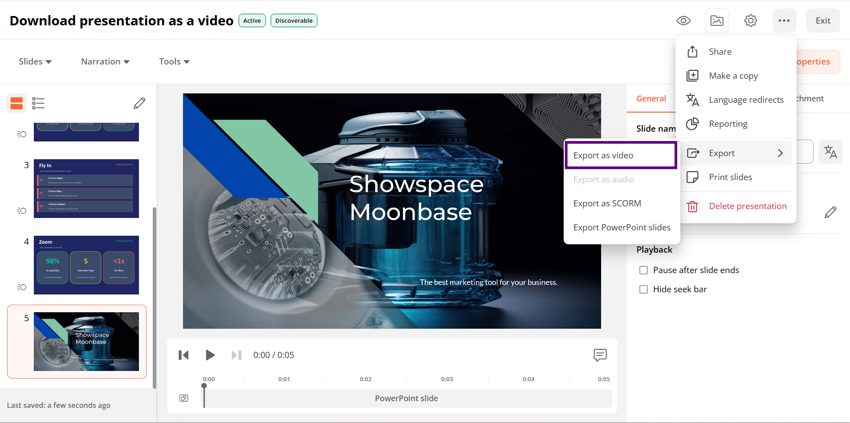Click Delete presentation
Image resolution: width=850 pixels, height=423 pixels.
click(736, 206)
